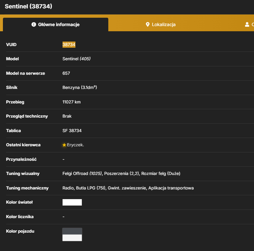Screen dimensions: 254x251
Task: Click the Radio mechanical tuning entry
Action: tap(68, 188)
